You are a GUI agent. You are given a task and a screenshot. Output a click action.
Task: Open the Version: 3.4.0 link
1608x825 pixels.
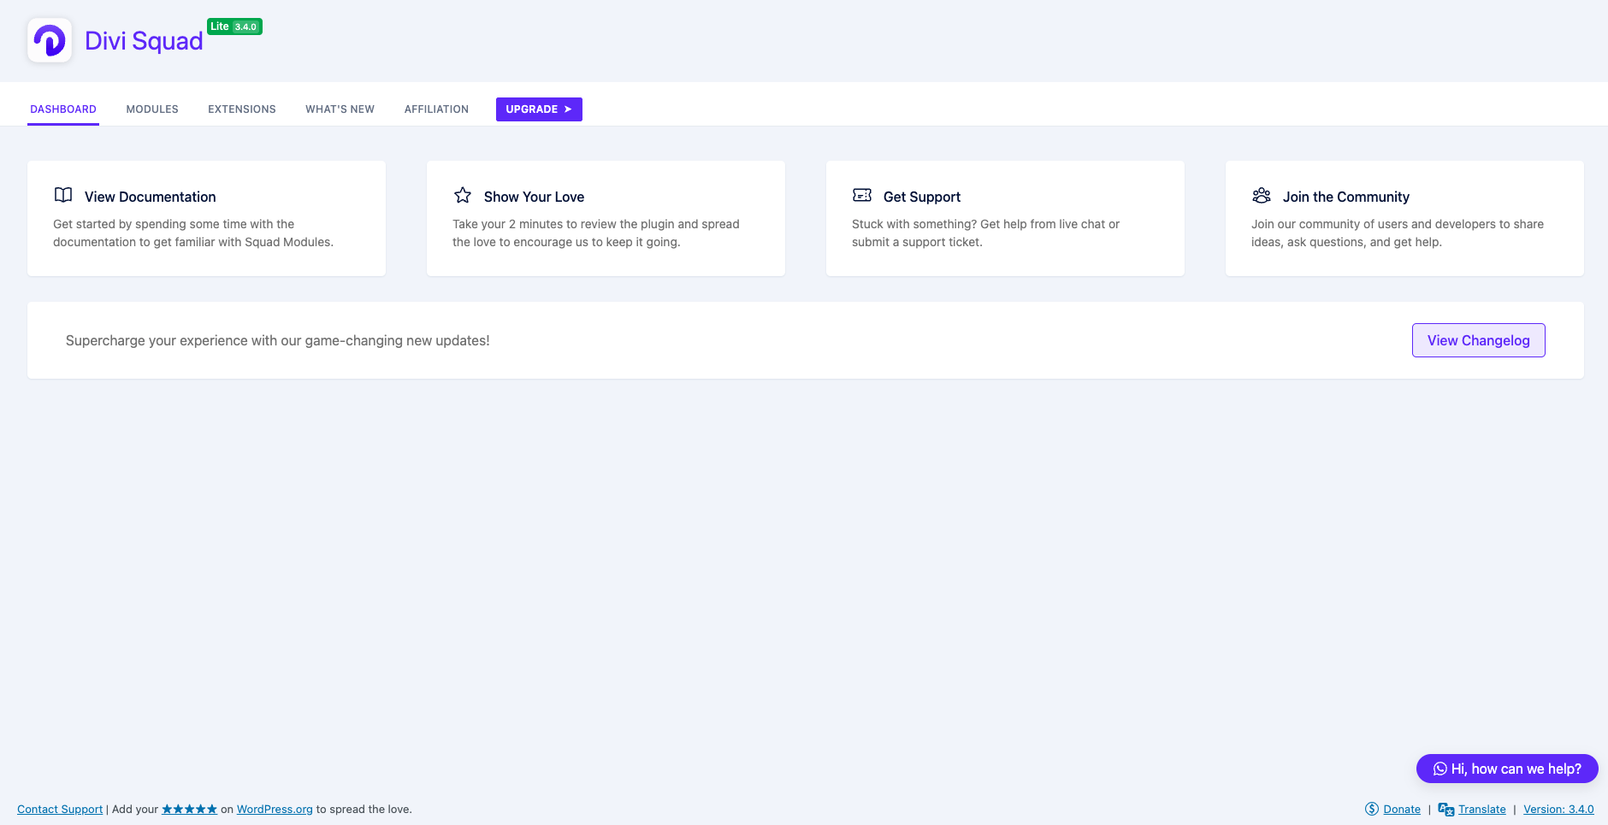(1558, 809)
